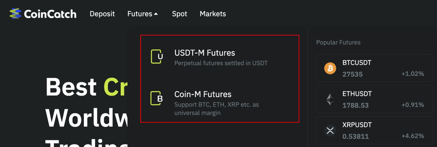This screenshot has height=147, width=437.
Task: Open the Deposit menu item
Action: [102, 14]
